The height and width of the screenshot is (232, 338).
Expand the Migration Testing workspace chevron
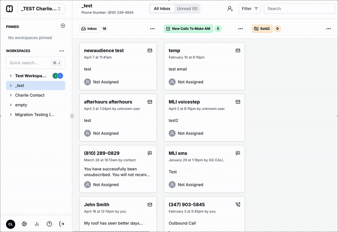[x=11, y=114]
